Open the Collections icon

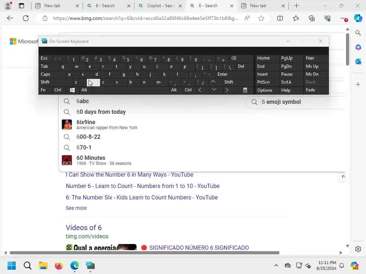point(312,18)
